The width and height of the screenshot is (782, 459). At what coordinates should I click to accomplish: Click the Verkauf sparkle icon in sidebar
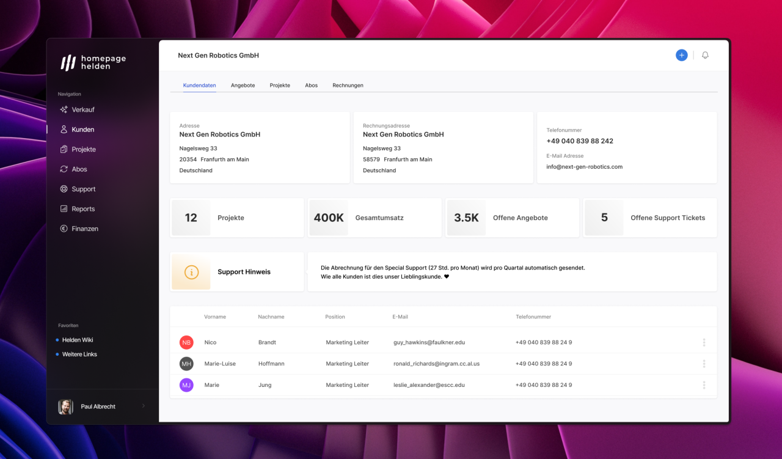pyautogui.click(x=64, y=110)
